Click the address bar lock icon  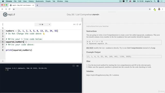click(x=14, y=9)
